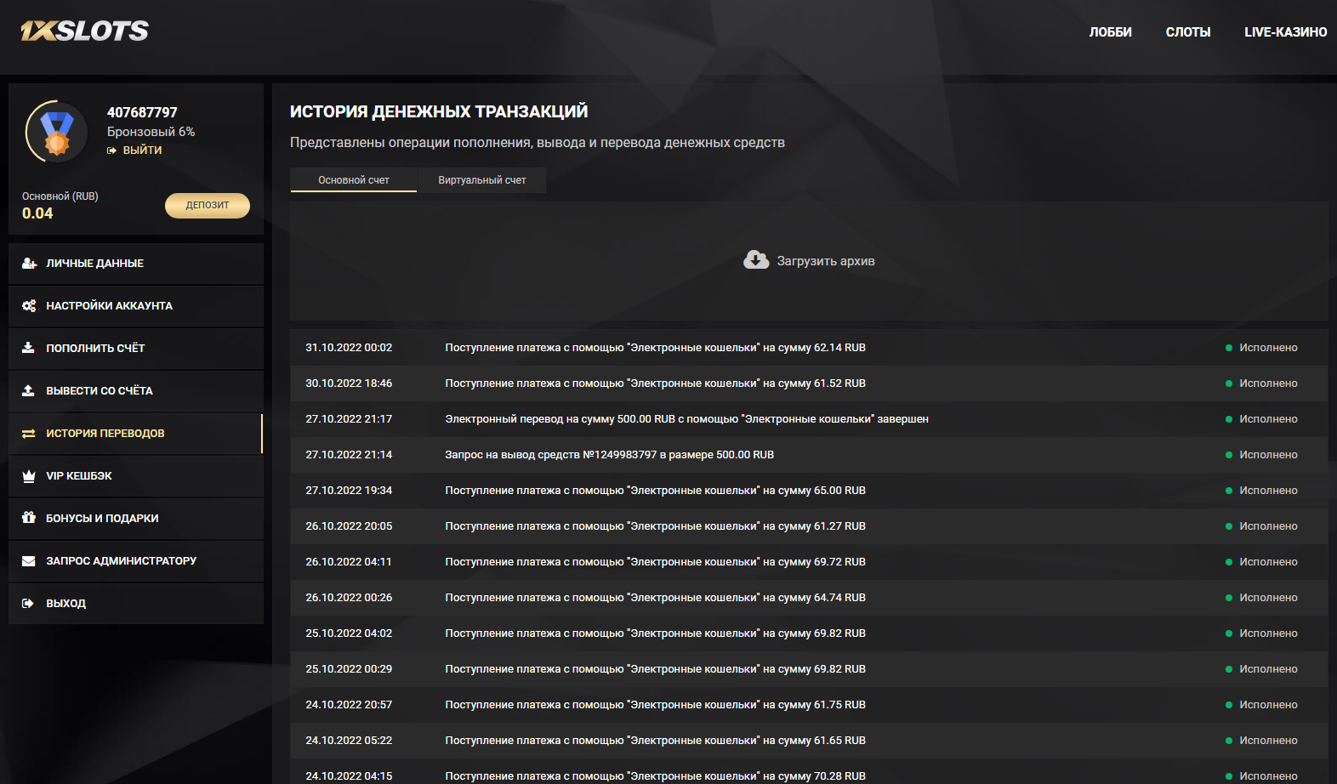This screenshot has width=1337, height=784.
Task: Click the VIP Кешбэк crown icon
Action: click(x=28, y=476)
